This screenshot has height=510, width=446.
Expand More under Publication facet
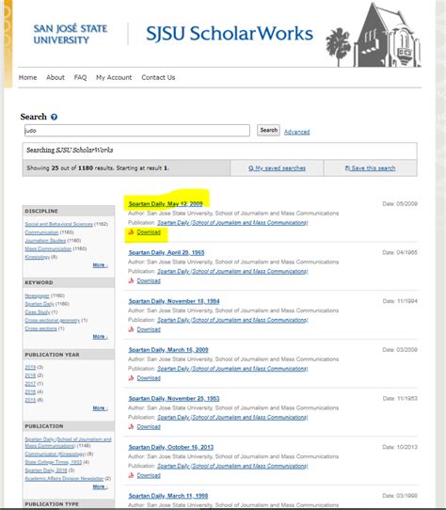(x=100, y=486)
